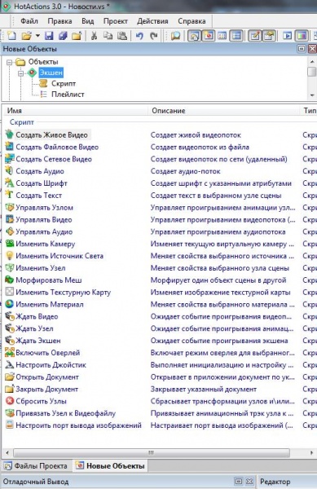Select the Изменить Текстурную Карту row text
The width and height of the screenshot is (317, 489).
pos(64,293)
